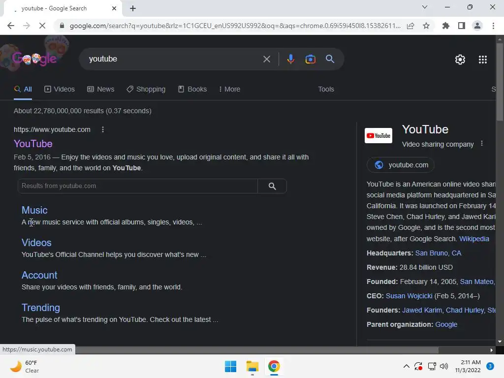Close the youtube Google Search tab
The height and width of the screenshot is (378, 504).
[x=114, y=8]
